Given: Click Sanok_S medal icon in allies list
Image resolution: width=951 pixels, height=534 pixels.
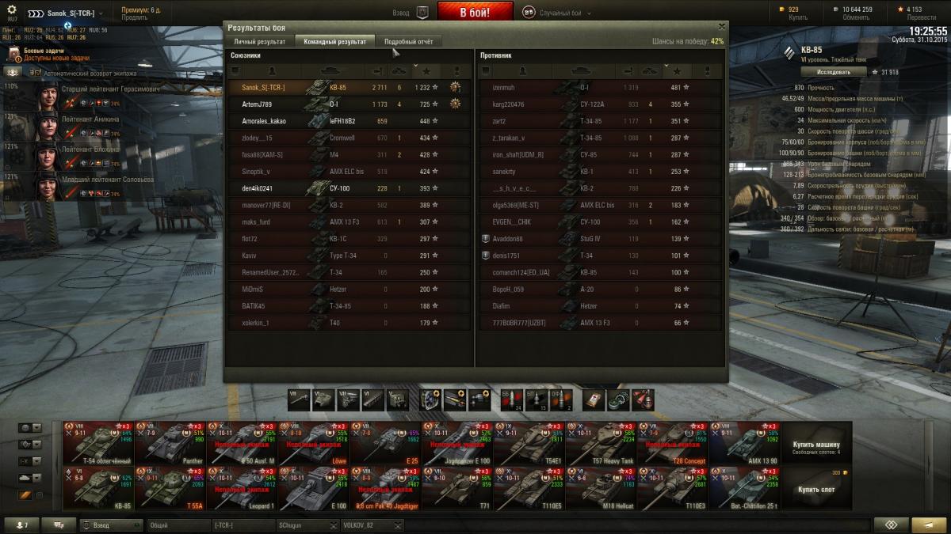Looking at the screenshot, I should click(456, 87).
